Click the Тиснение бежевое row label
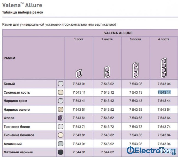Image resolution: width=178 pixels, height=157 pixels. 19,135
